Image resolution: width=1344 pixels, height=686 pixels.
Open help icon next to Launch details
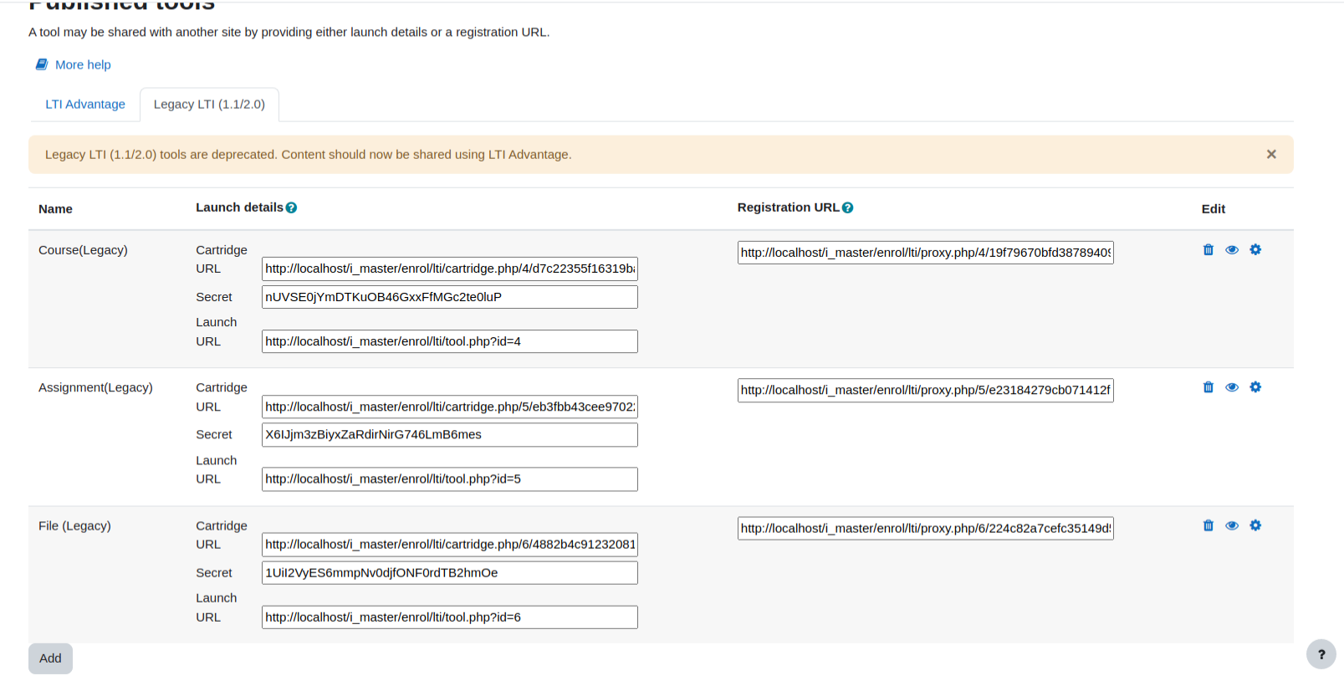point(291,207)
